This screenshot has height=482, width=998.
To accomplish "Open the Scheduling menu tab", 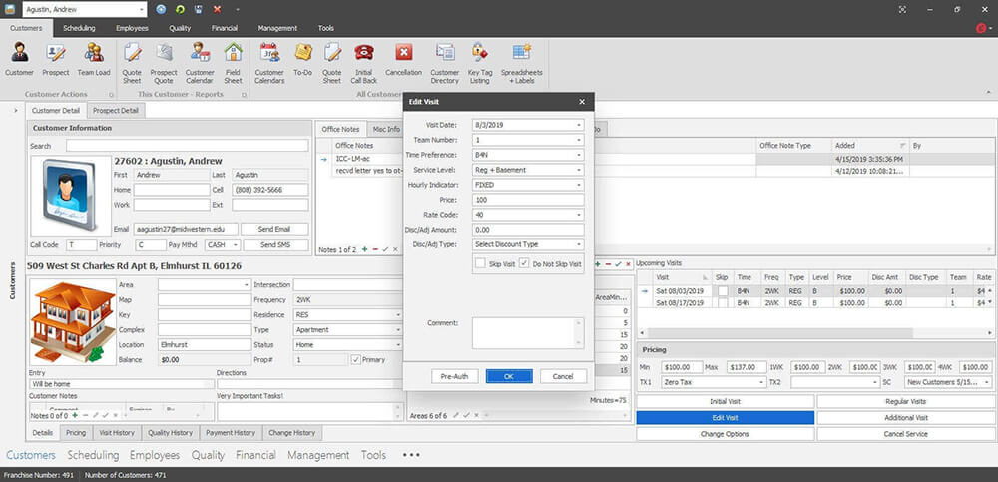I will pos(79,28).
